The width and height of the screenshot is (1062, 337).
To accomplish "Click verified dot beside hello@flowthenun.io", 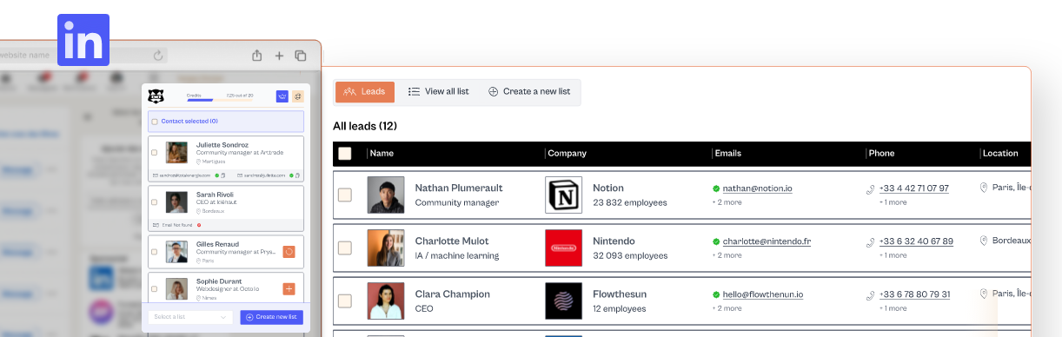I will (716, 294).
